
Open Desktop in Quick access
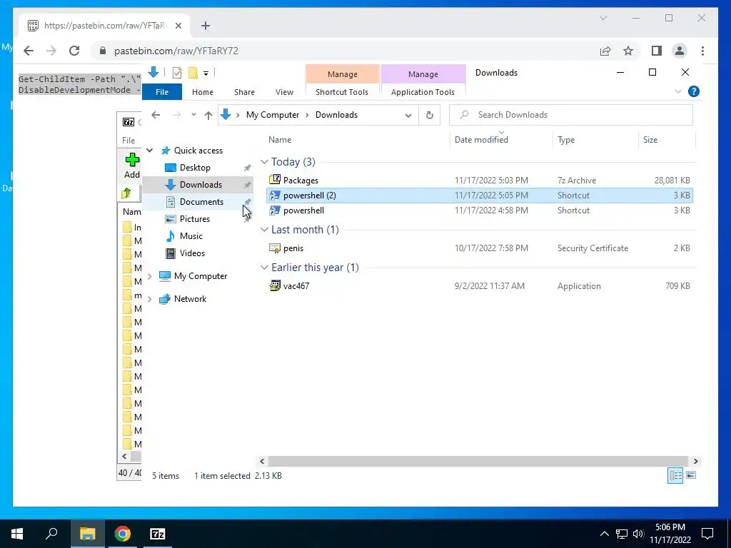tap(195, 168)
